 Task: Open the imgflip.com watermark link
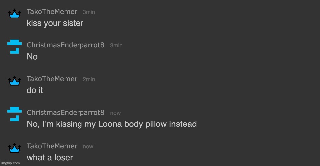coord(10,163)
